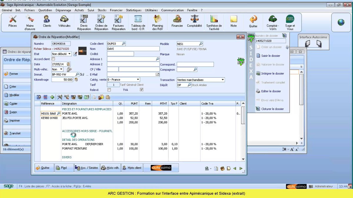Screen dimensions: 353x198
Task: Click the Sidexa PO logo in order form
Action: pos(241,61)
